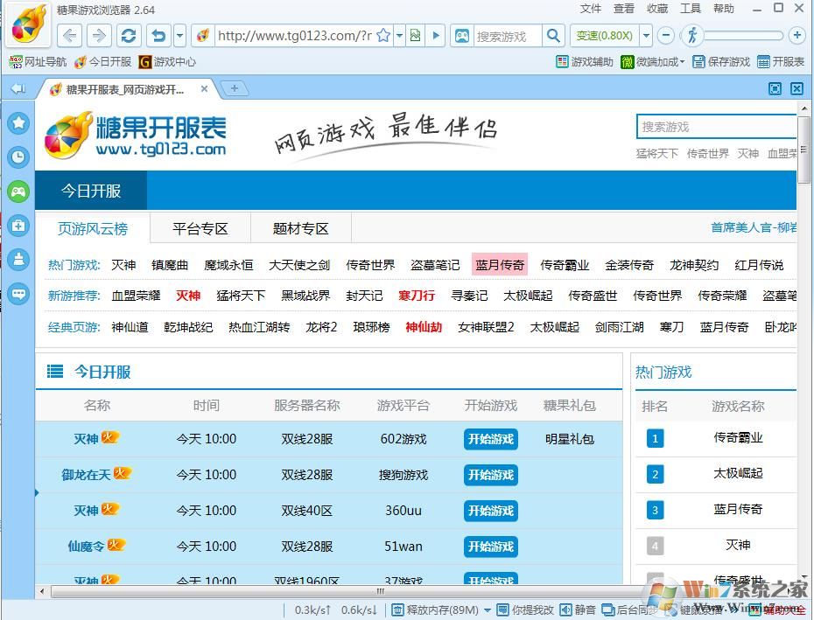Open the chat bubble sidebar icon
The width and height of the screenshot is (814, 620).
18,294
